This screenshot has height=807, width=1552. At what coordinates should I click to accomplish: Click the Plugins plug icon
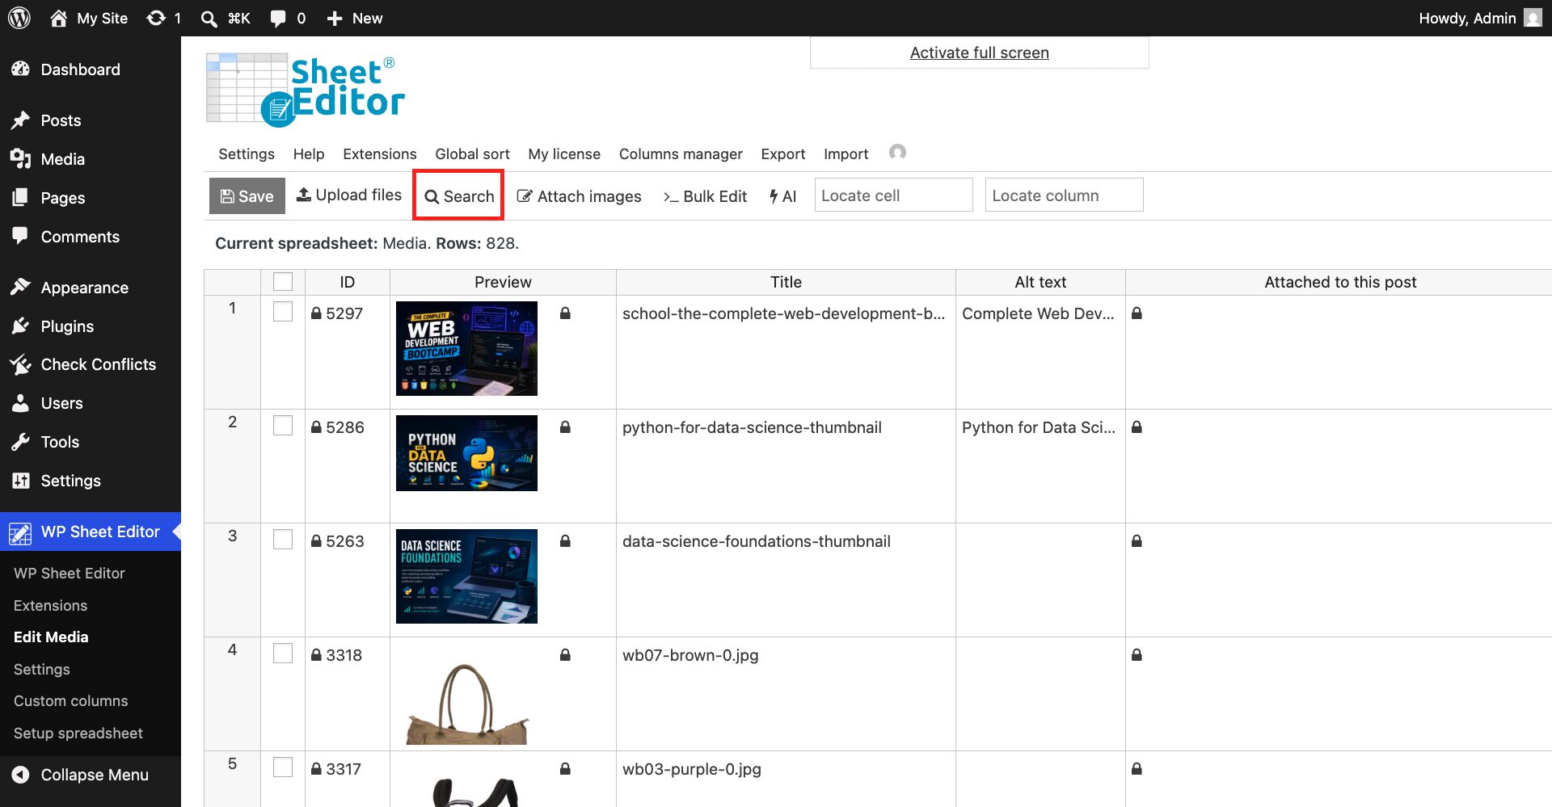point(21,326)
